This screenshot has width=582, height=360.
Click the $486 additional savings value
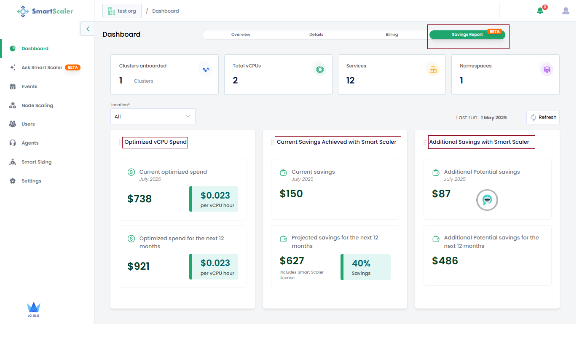[445, 261]
